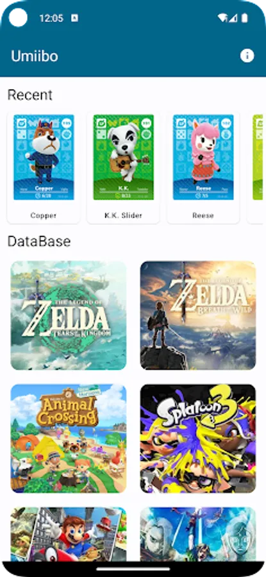Open the Copper amiibo card image
Viewport: 266px width, 577px height.
click(x=44, y=158)
